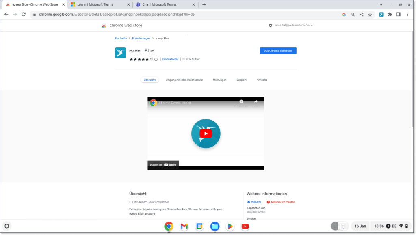Screen dimensions: 416x235
Task: Open Erweiterungen breadcrumb link
Action: point(141,39)
